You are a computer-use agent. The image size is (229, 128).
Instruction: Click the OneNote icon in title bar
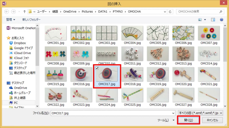(x=4, y=3)
